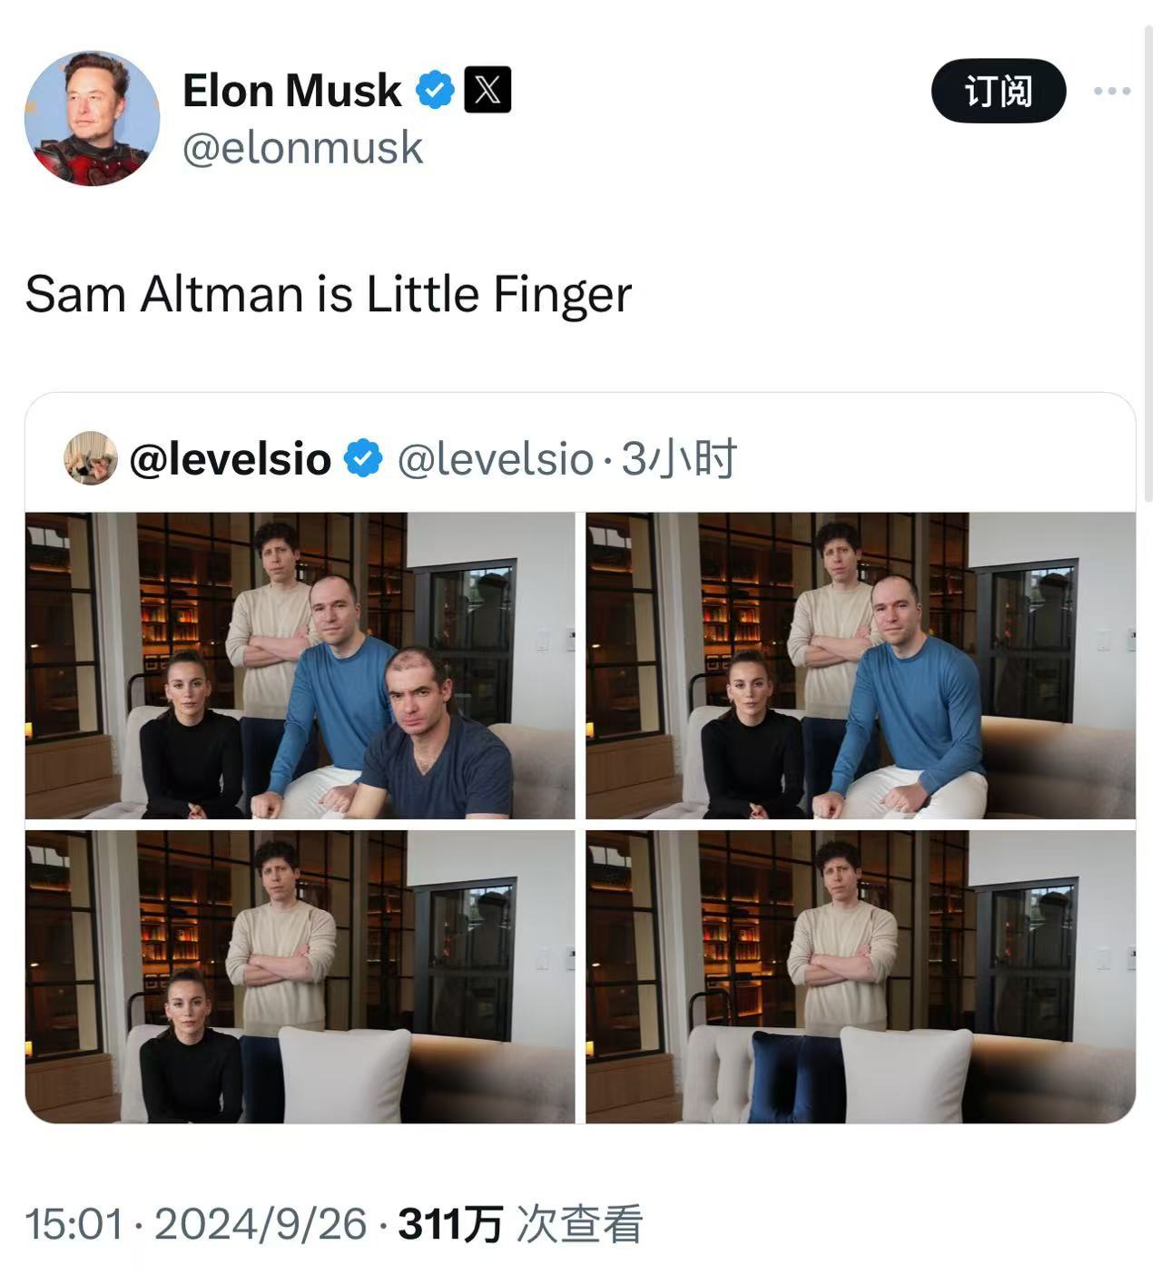Open the Elon Musk display name link
This screenshot has height=1274, width=1161.
(x=291, y=90)
